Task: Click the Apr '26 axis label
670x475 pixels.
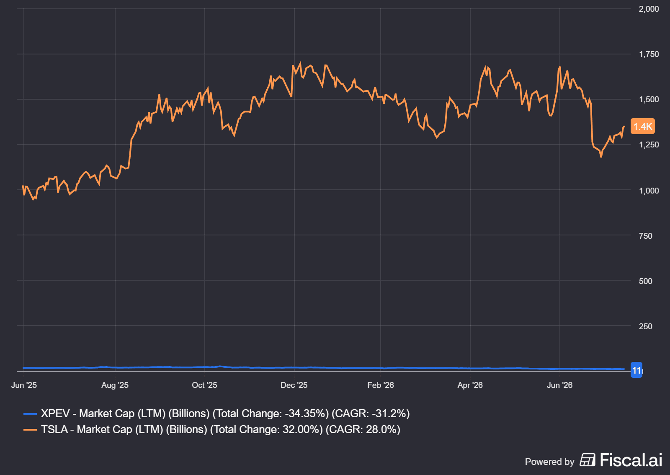Action: click(470, 385)
